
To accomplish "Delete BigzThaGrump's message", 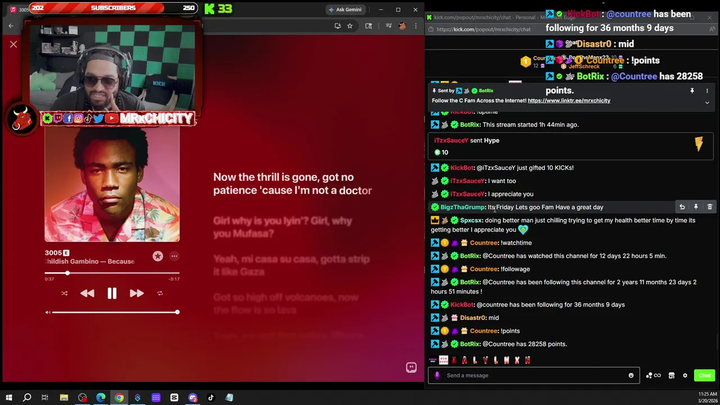I will coord(709,207).
